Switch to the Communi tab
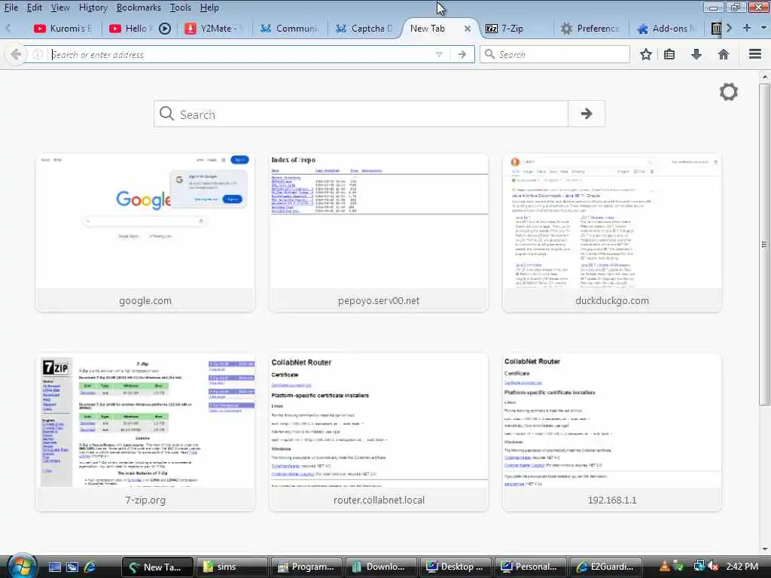This screenshot has width=771, height=578. point(290,29)
